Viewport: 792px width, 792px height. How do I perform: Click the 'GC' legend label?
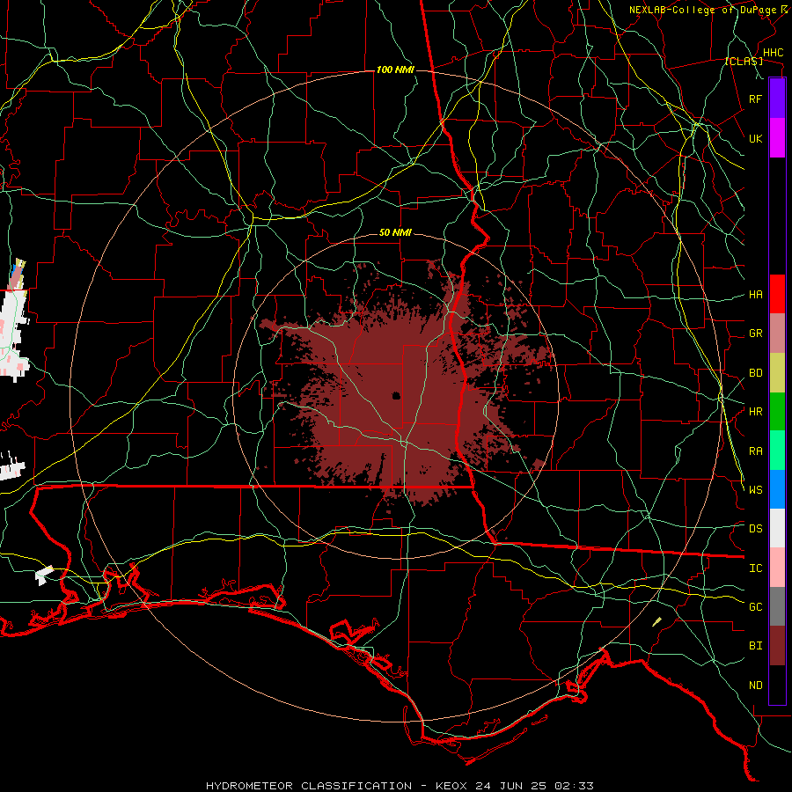click(x=755, y=607)
